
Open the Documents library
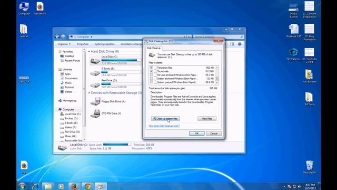point(71,79)
